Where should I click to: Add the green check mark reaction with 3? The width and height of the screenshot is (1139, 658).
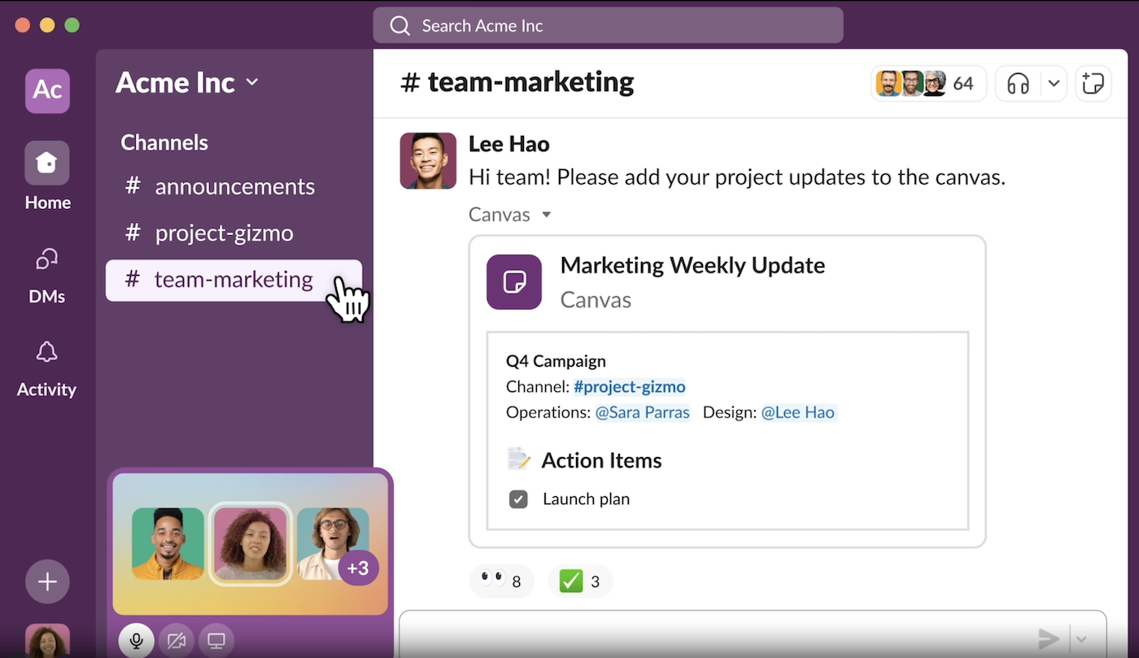(580, 582)
